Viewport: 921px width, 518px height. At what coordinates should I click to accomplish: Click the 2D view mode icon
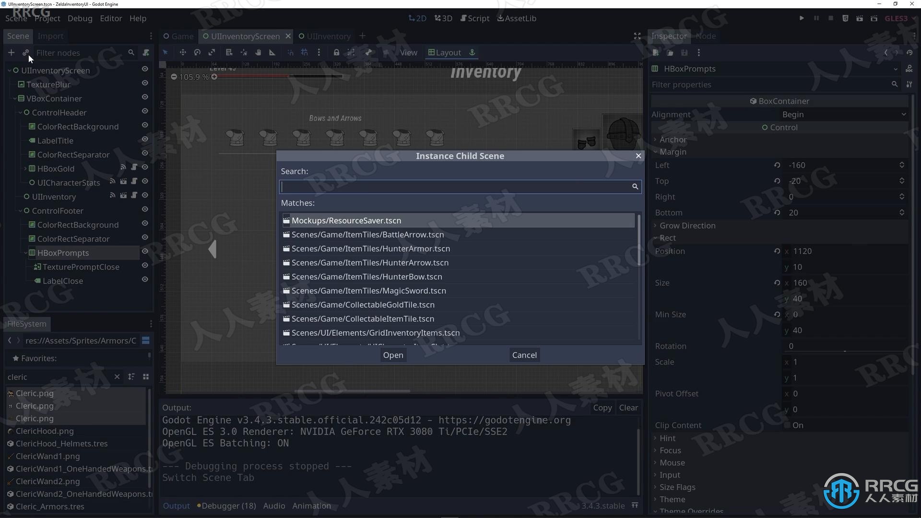pyautogui.click(x=417, y=18)
